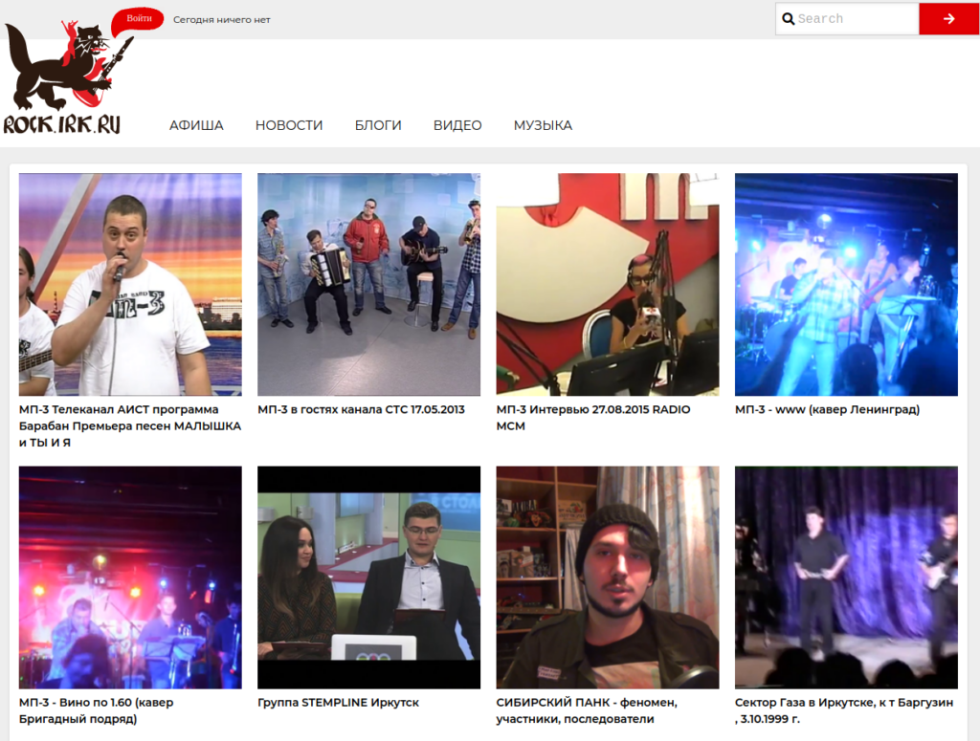Open the STEMPLINE TV studio thumbnail

pyautogui.click(x=368, y=578)
